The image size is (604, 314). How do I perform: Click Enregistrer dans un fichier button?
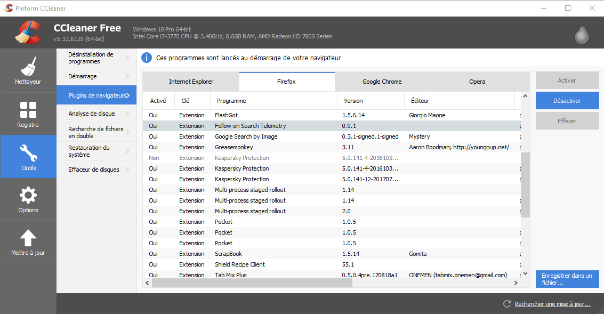567,279
